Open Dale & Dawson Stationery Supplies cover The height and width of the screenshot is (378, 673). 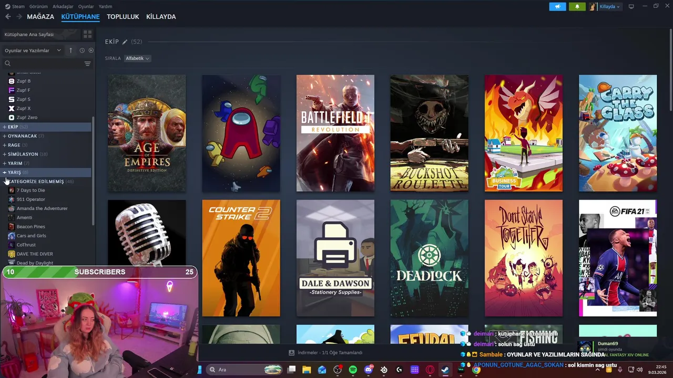click(x=335, y=258)
